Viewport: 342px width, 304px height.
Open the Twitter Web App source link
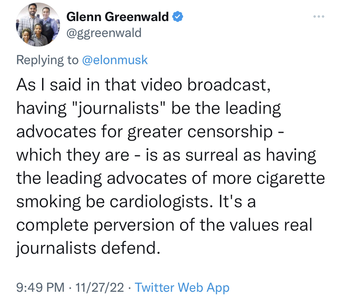pos(182,288)
